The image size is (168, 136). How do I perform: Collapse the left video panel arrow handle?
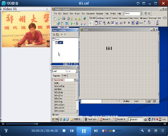pyautogui.click(x=51, y=64)
